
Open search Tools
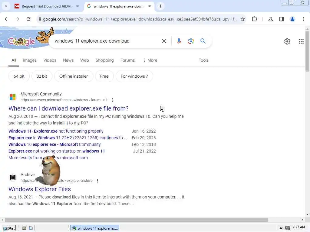coord(203,60)
